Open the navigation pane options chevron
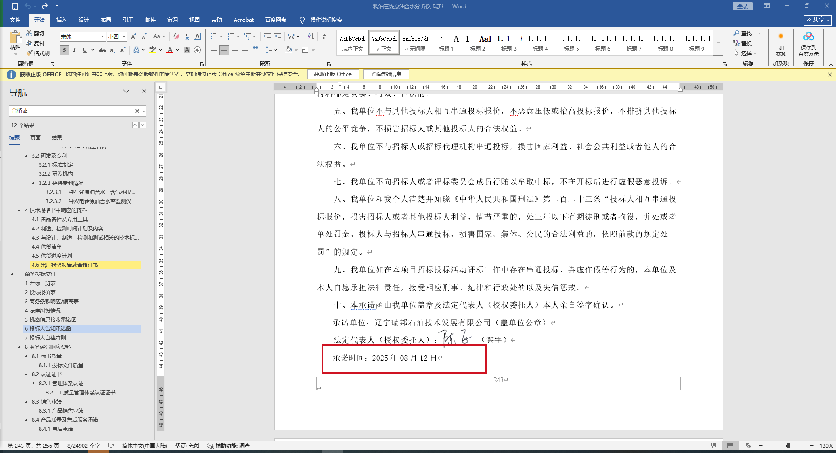 tap(126, 91)
